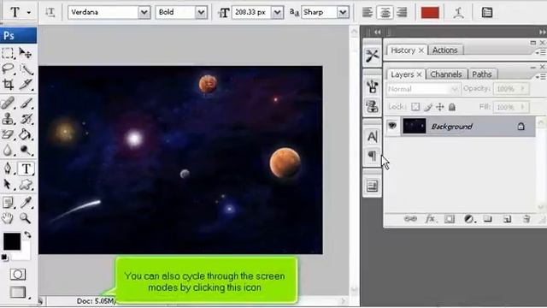Image resolution: width=547 pixels, height=308 pixels.
Task: Create a new layer in Layers panel
Action: click(x=507, y=219)
